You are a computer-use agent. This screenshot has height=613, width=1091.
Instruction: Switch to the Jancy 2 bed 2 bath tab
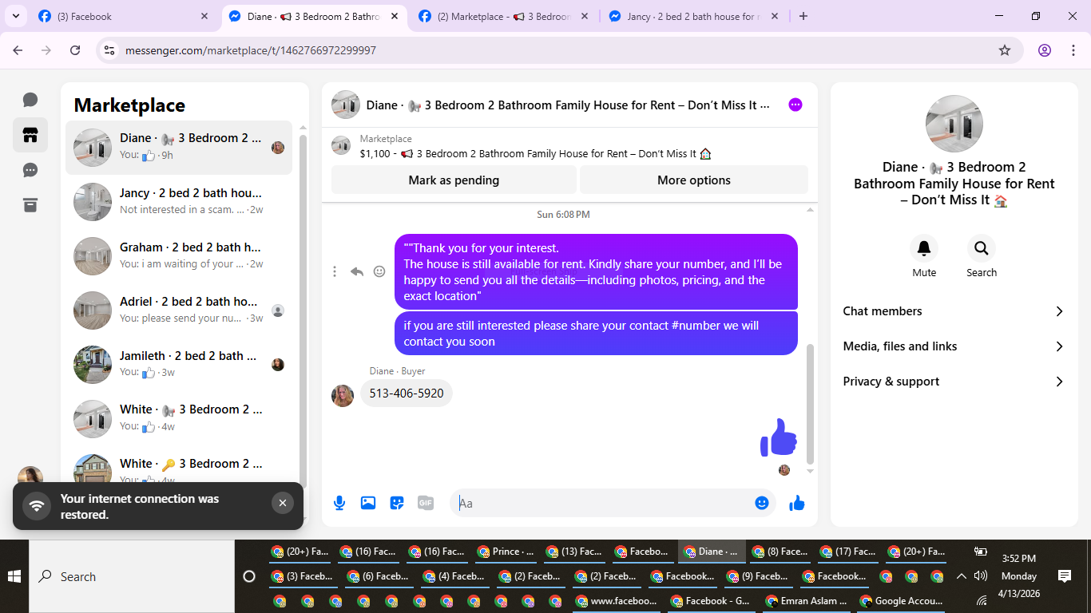(x=692, y=16)
